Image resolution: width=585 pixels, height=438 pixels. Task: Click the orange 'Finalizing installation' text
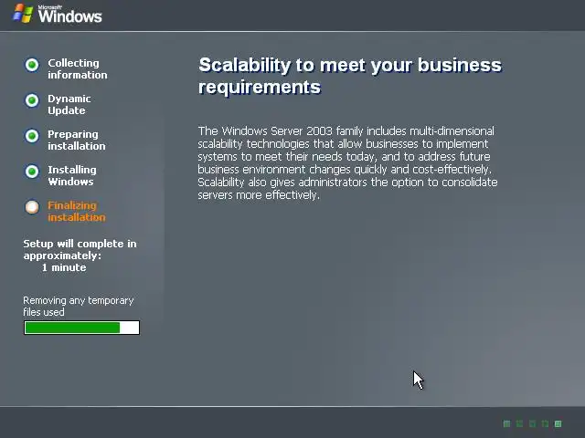77,211
